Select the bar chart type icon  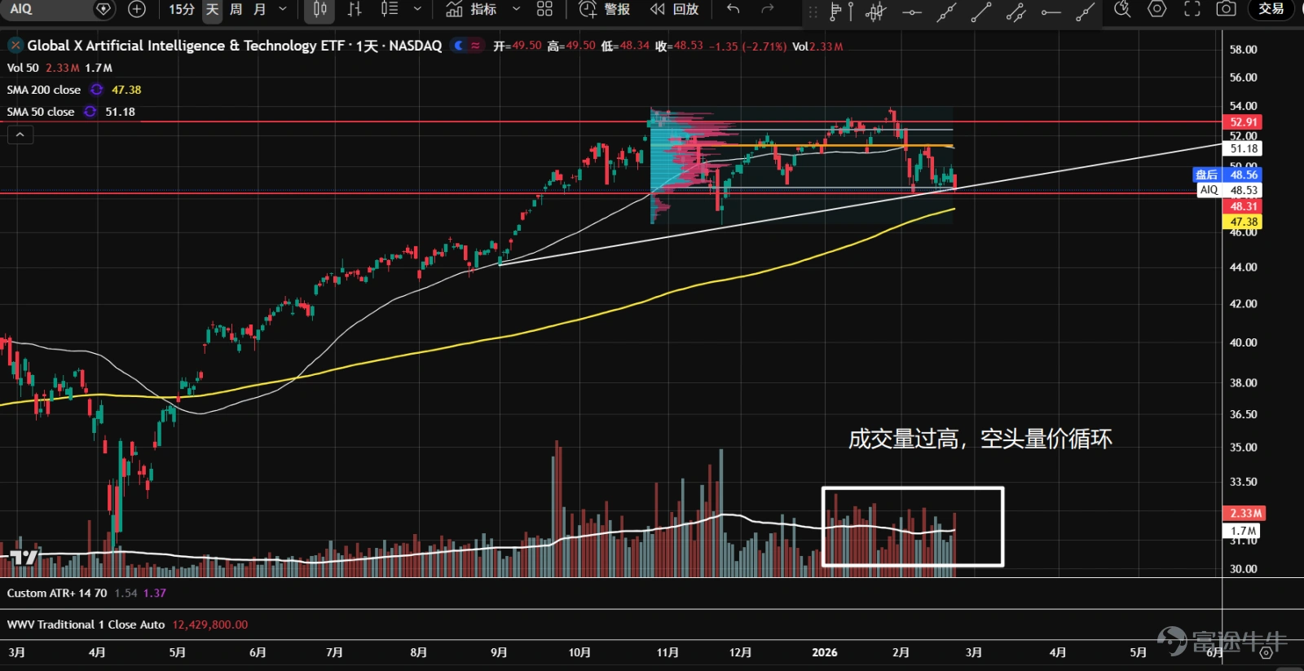355,9
